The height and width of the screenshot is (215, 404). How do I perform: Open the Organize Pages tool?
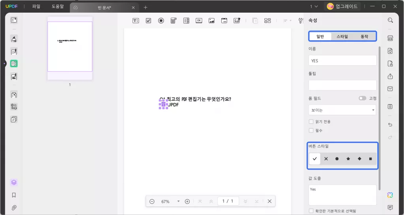pos(14,95)
